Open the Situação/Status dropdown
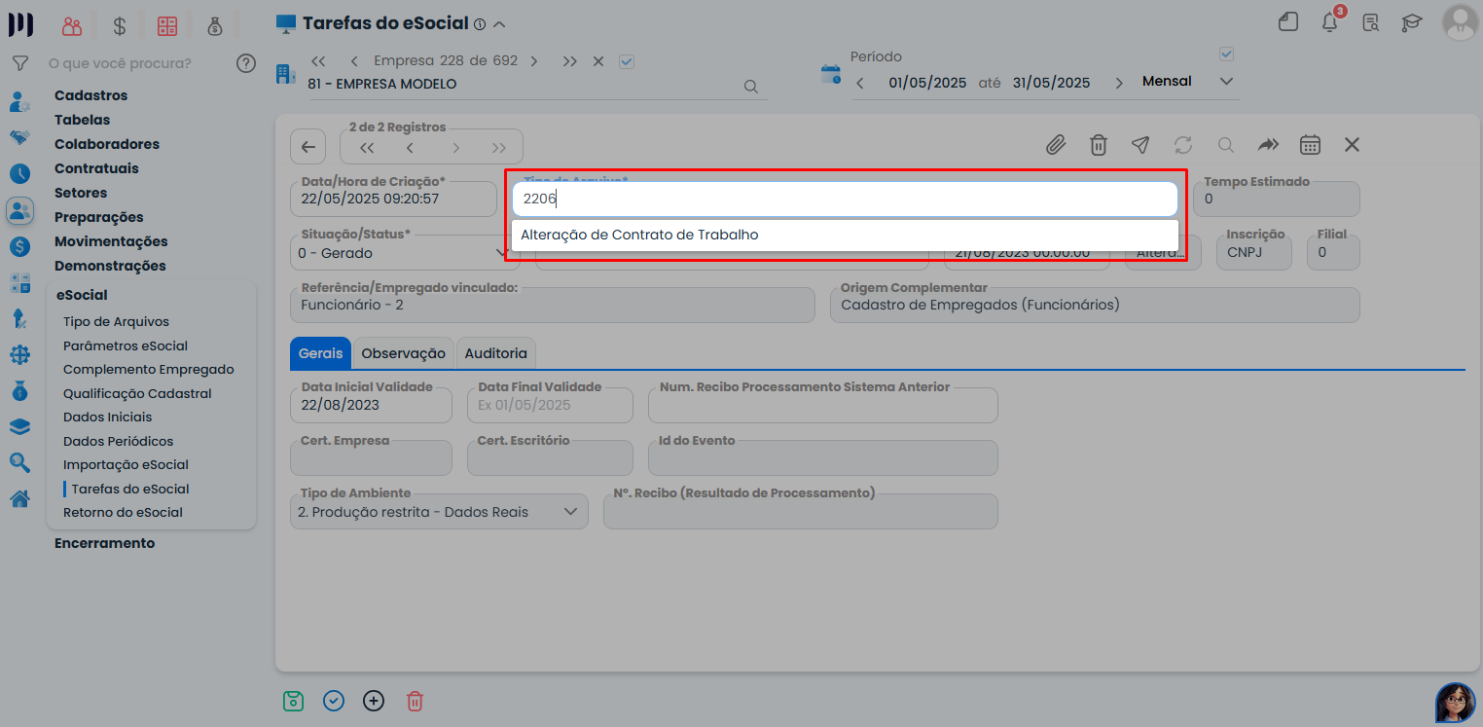This screenshot has width=1483, height=727. tap(405, 252)
